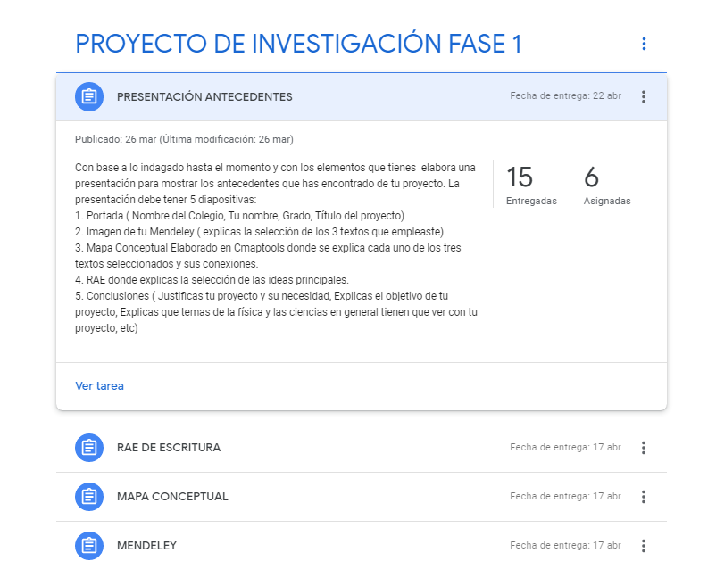
Task: Open the PROYECTO DE INVESTIGACIÓN FASE 1 topic title
Action: coord(298,44)
